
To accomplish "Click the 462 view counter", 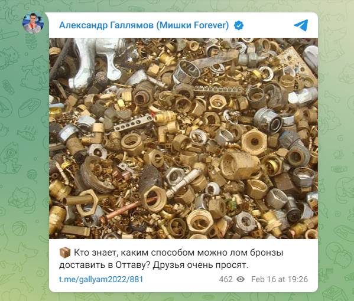I will [226, 279].
